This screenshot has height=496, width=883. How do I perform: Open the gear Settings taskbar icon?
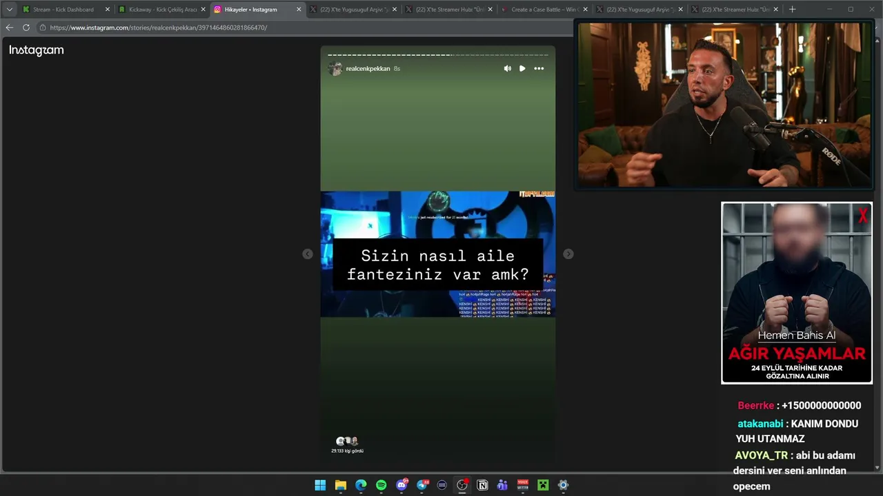[x=564, y=485]
